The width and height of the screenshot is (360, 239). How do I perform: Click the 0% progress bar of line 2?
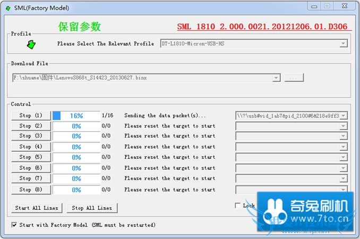[76, 126]
